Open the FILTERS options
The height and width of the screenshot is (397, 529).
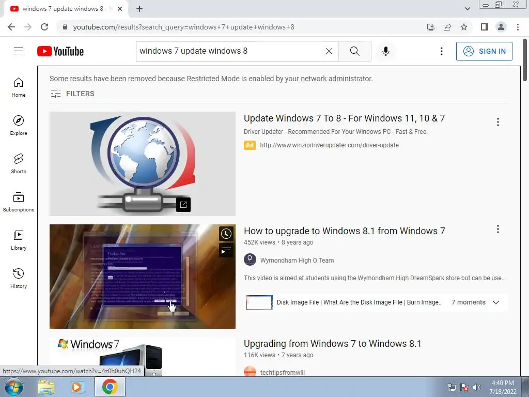pos(72,94)
